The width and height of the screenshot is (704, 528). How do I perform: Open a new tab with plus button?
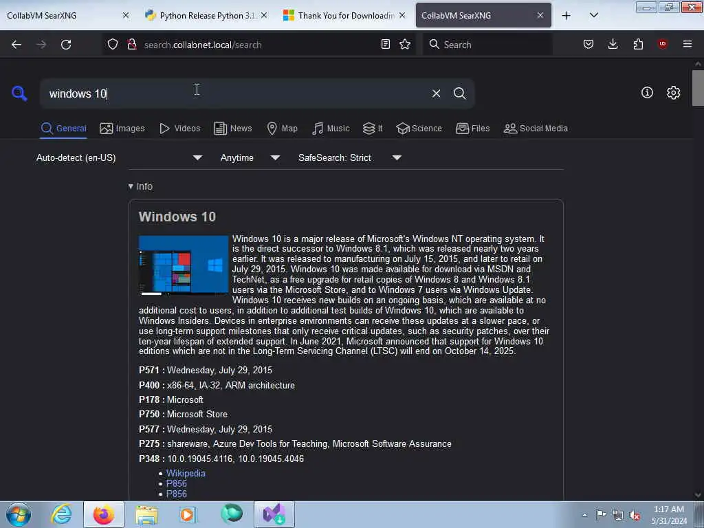pyautogui.click(x=566, y=16)
